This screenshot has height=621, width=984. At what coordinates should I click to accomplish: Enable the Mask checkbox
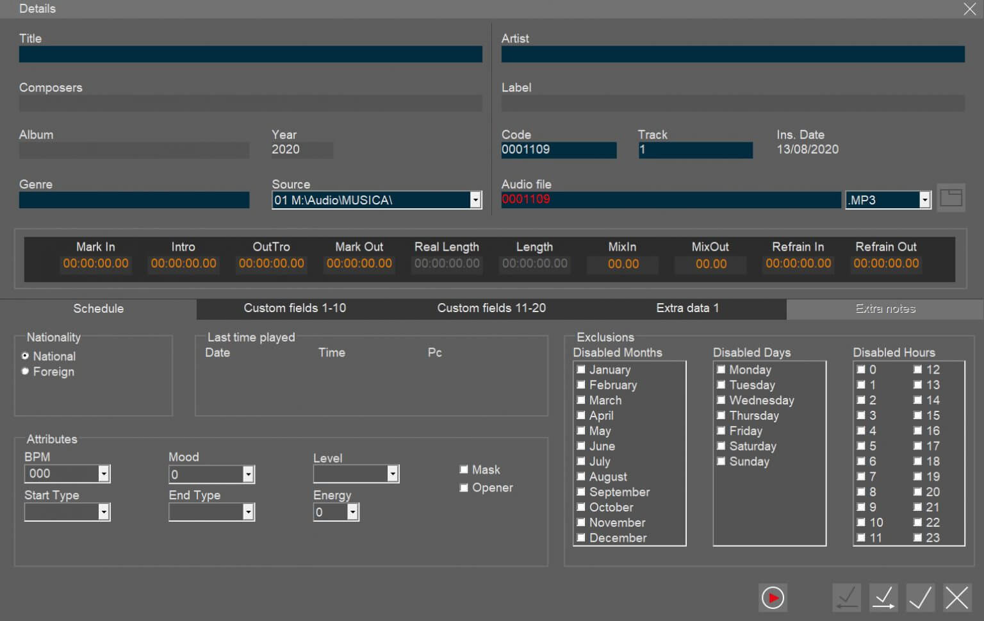(x=464, y=469)
